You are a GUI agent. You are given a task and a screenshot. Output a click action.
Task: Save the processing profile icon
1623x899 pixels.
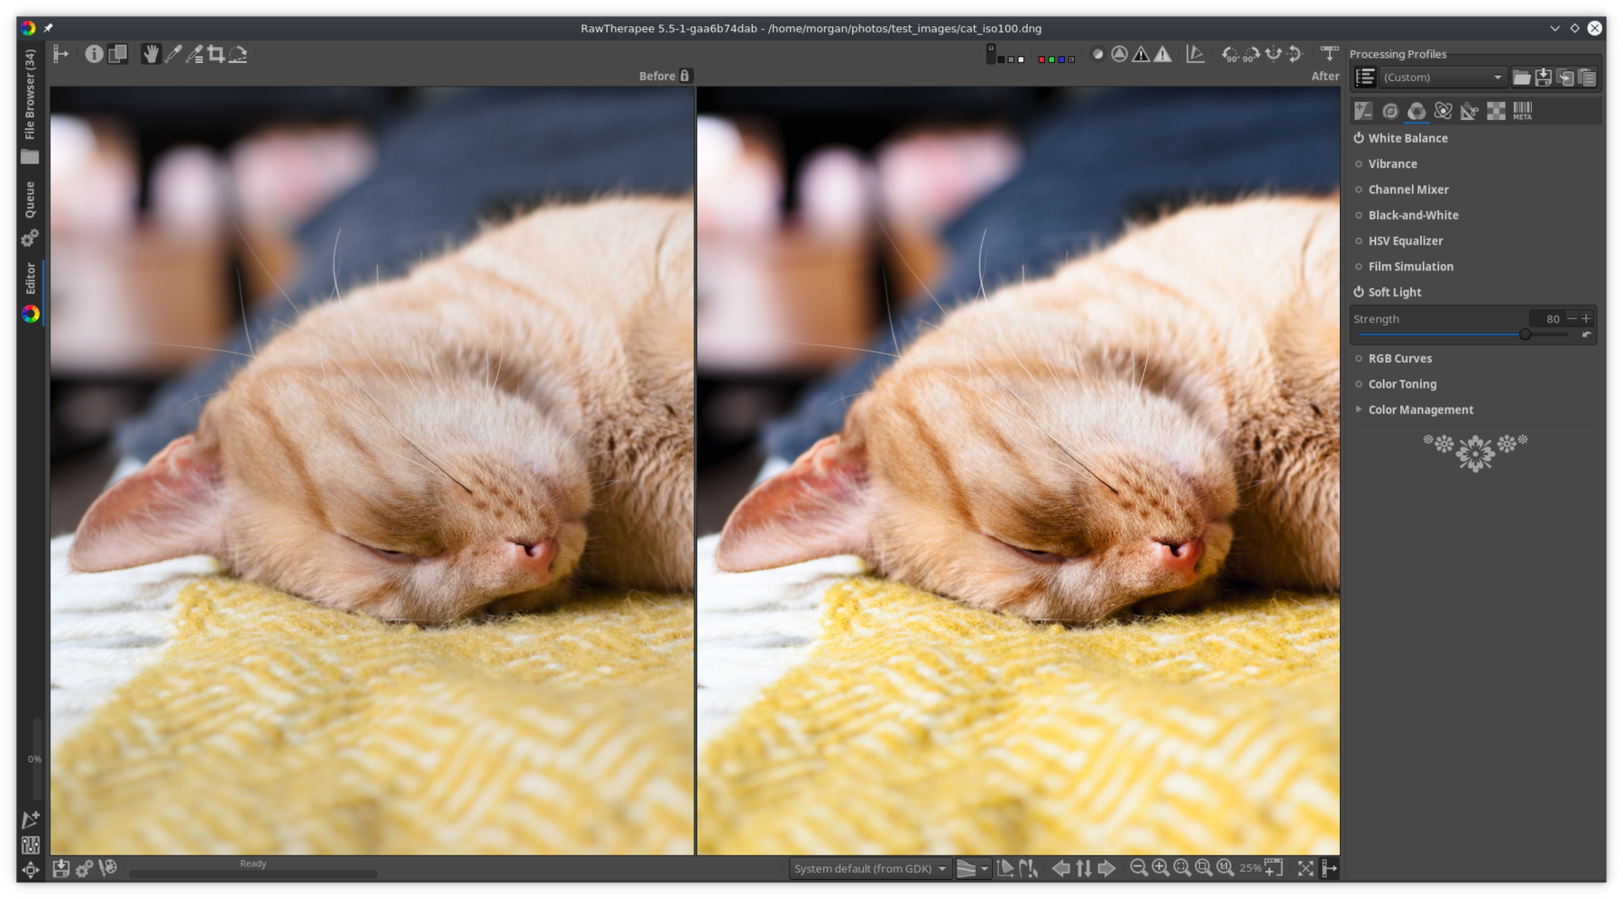tap(1544, 78)
